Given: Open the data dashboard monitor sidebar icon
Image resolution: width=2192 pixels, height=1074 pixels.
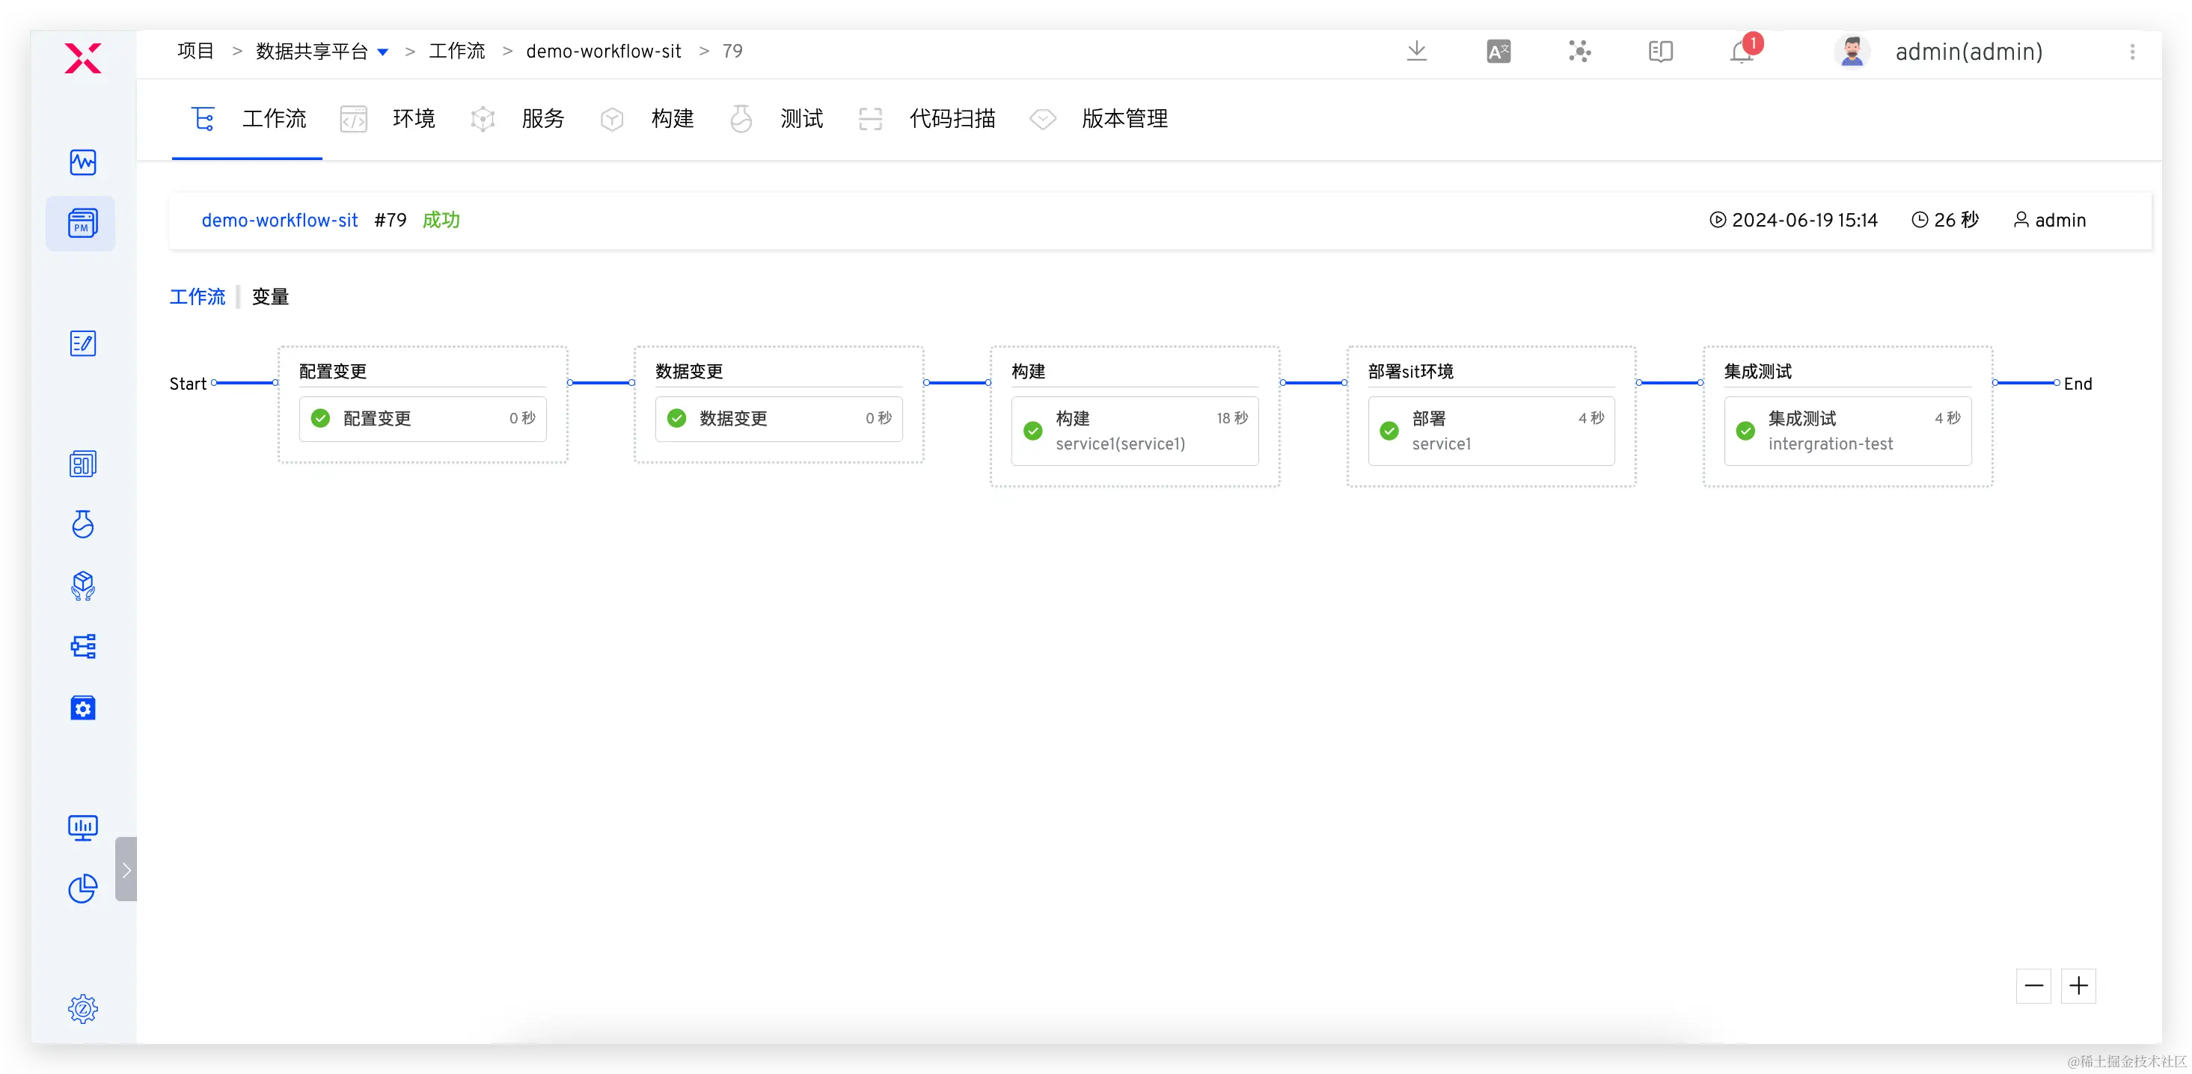Looking at the screenshot, I should tap(82, 827).
